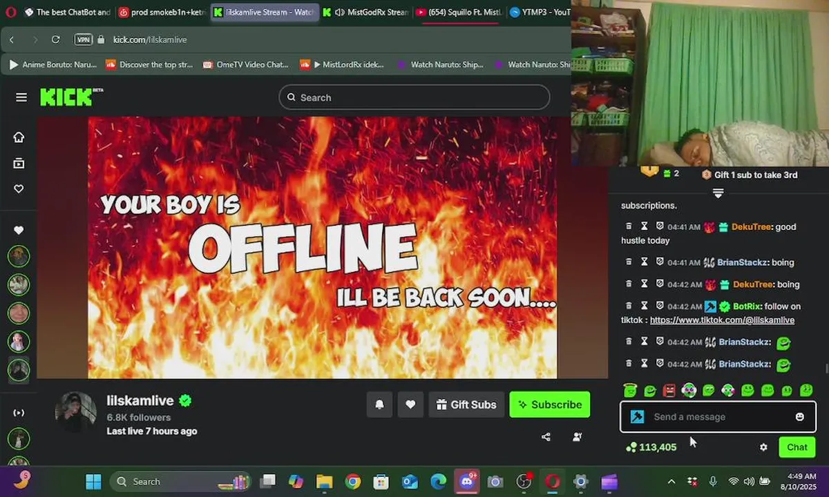Viewport: 829px width, 497px height.
Task: Click the green Subscribe button
Action: pos(550,405)
